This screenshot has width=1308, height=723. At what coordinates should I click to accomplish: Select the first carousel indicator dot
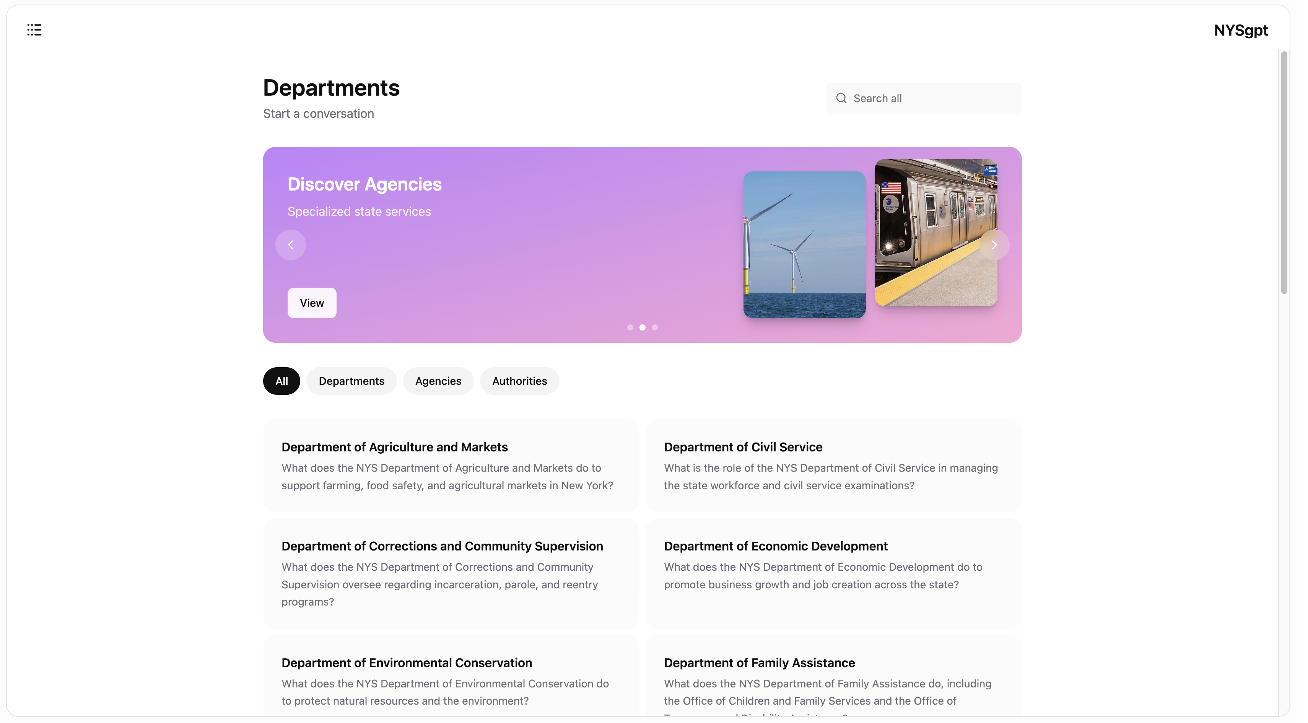tap(630, 327)
